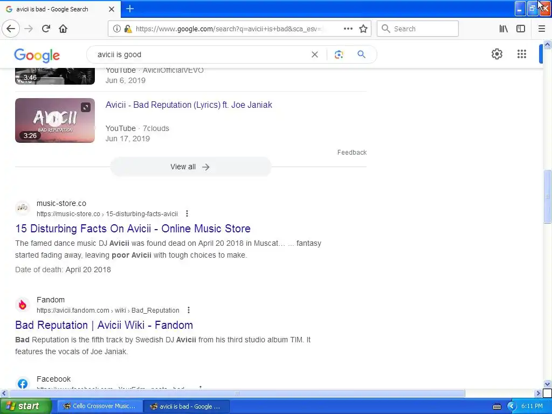Open more options for Fandom result
The image size is (552, 414).
pyautogui.click(x=189, y=310)
